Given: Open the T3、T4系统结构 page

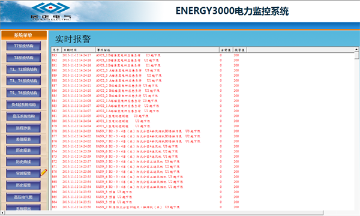Looking at the screenshot, I should [23, 81].
